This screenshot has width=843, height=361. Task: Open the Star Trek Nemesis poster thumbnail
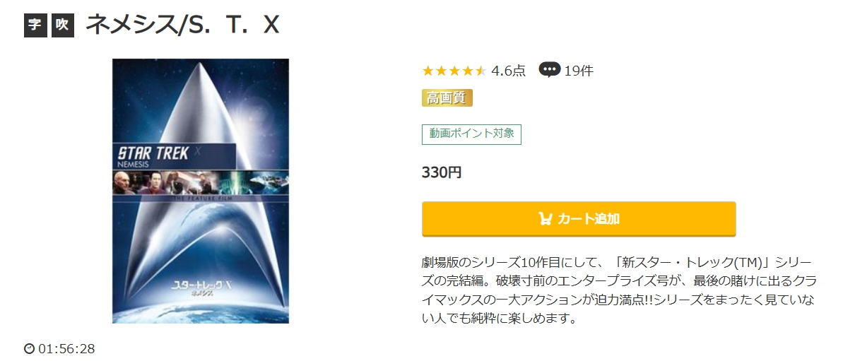(x=201, y=191)
